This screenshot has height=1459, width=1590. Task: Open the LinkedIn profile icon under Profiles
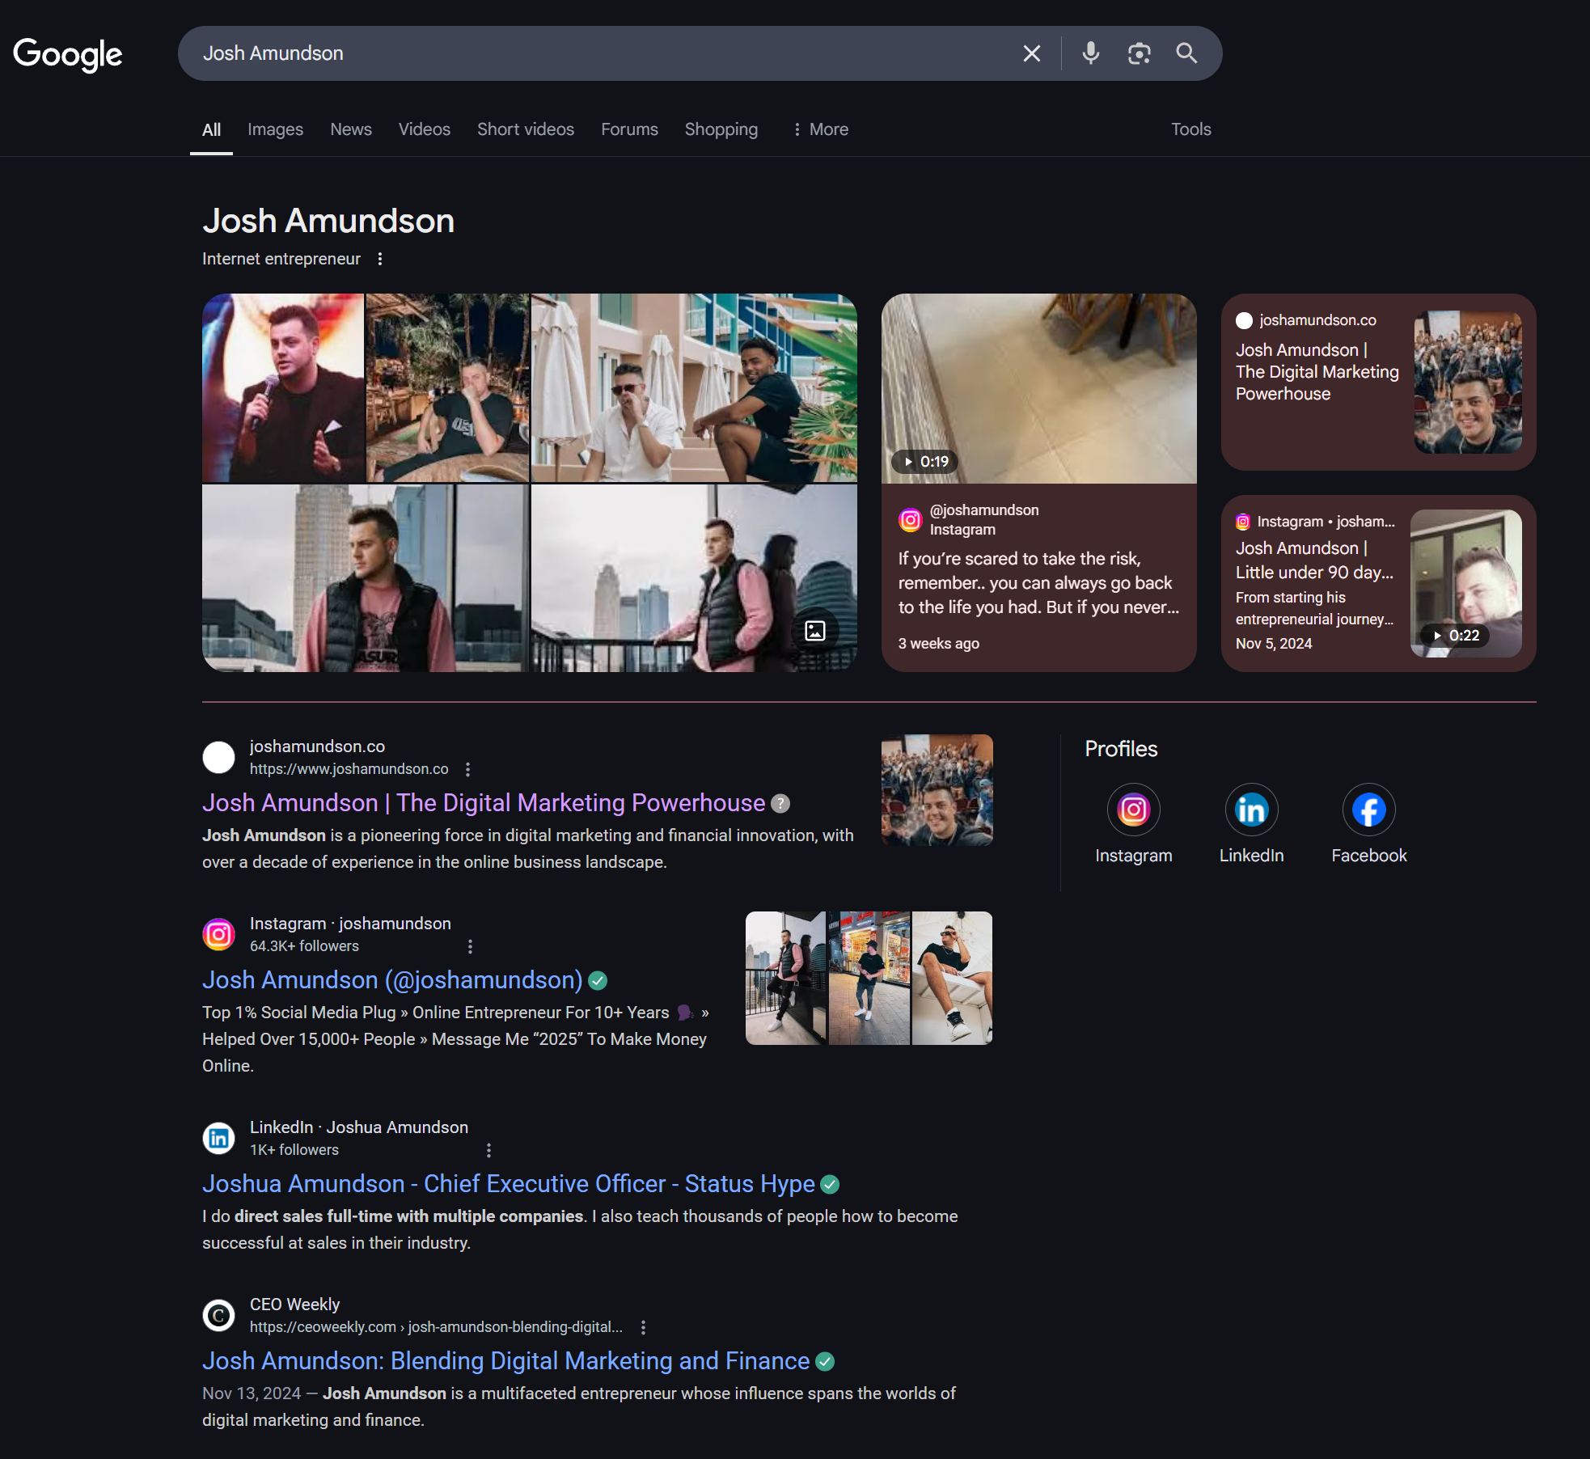tap(1251, 810)
